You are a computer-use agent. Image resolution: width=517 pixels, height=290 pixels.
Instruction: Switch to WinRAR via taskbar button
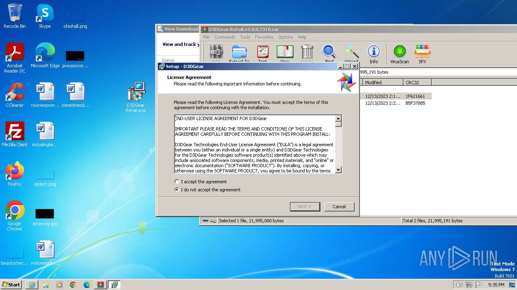tap(101, 285)
